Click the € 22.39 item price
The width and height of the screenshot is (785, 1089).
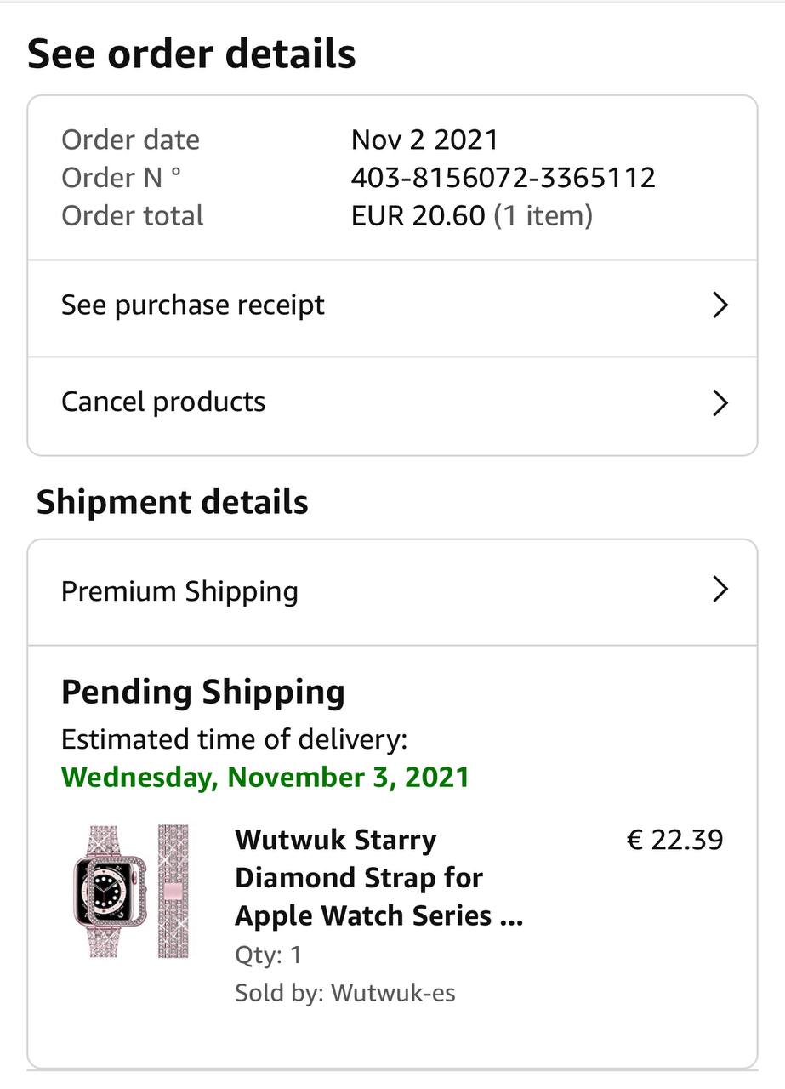click(674, 840)
